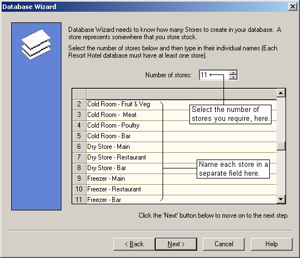The height and width of the screenshot is (258, 300).
Task: Select the Dry Store - Main field
Action: [x=182, y=147]
